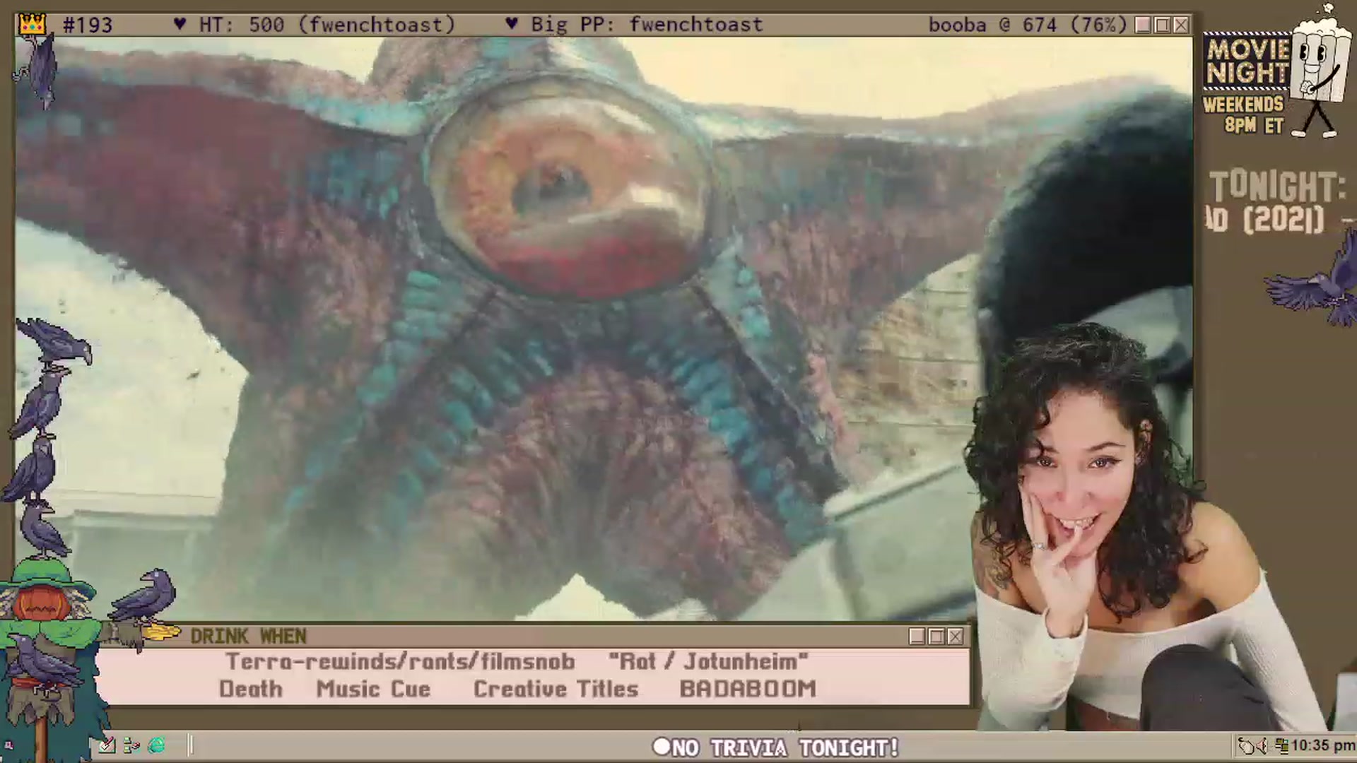
Task: Click the mouse tray icon beside volume
Action: [1246, 745]
